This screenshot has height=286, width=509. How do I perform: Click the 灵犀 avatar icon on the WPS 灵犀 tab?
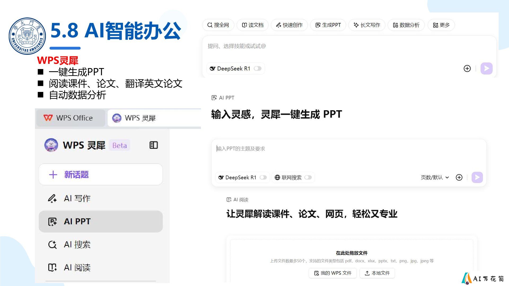click(117, 118)
